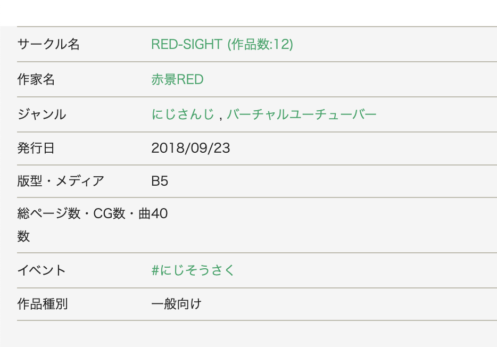Click the white blank area above the table
497x347 pixels.
(x=248, y=13)
